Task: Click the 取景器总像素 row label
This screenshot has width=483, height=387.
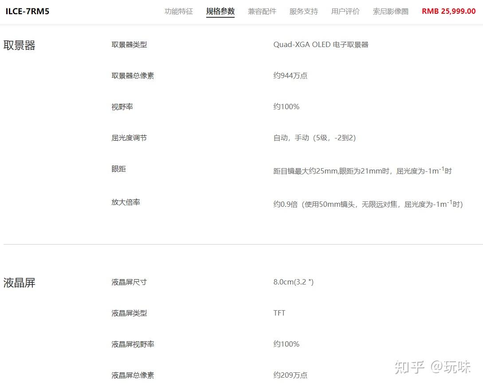Action: point(133,76)
